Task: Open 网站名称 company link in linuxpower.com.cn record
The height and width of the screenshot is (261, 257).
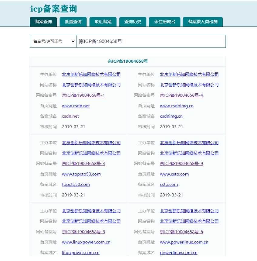Action: (91, 221)
